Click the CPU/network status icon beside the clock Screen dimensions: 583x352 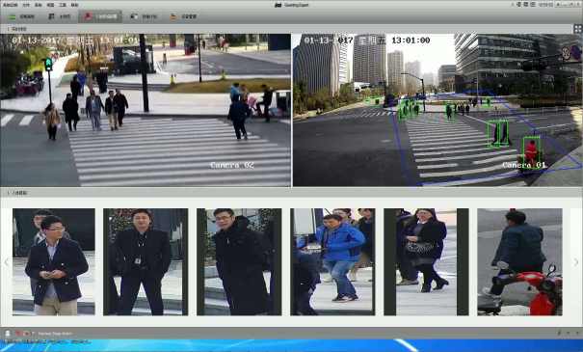532,5
